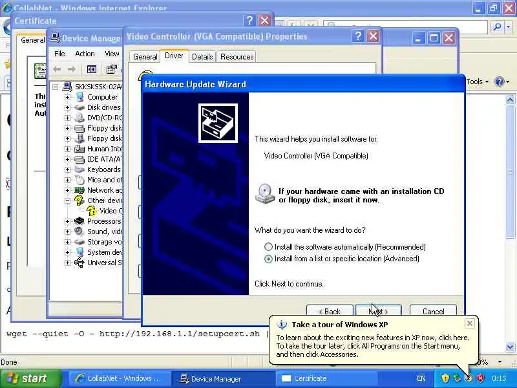Open the Details tab in Properties

tap(202, 57)
